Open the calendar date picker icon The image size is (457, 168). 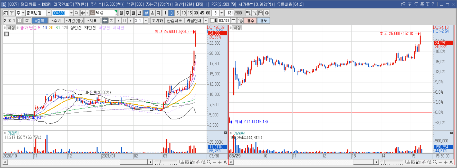click(233, 21)
